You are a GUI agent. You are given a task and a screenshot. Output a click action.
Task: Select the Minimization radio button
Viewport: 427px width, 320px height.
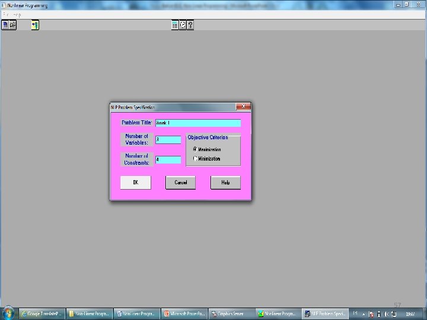[195, 159]
